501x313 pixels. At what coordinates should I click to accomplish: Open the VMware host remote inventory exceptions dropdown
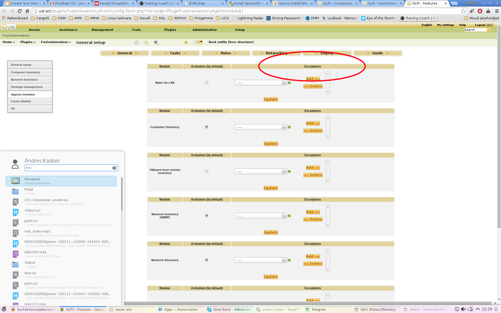click(x=261, y=171)
